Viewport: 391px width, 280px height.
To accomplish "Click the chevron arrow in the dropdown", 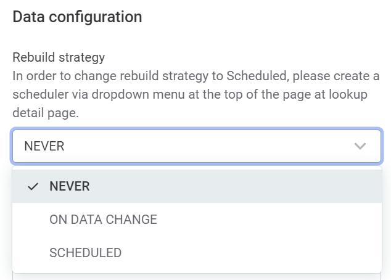I will click(x=360, y=146).
